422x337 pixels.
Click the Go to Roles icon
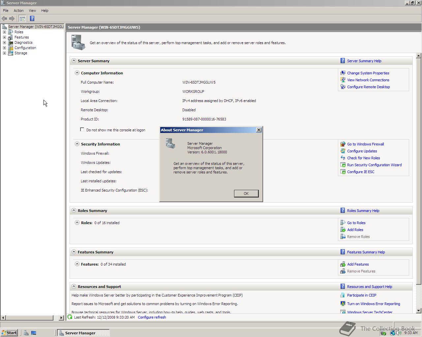(343, 223)
